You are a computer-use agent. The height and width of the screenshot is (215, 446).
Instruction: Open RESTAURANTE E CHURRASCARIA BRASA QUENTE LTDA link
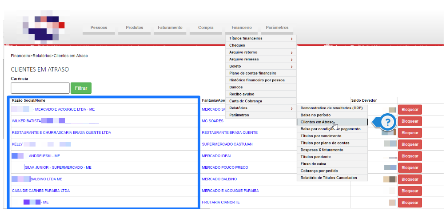tap(61, 132)
